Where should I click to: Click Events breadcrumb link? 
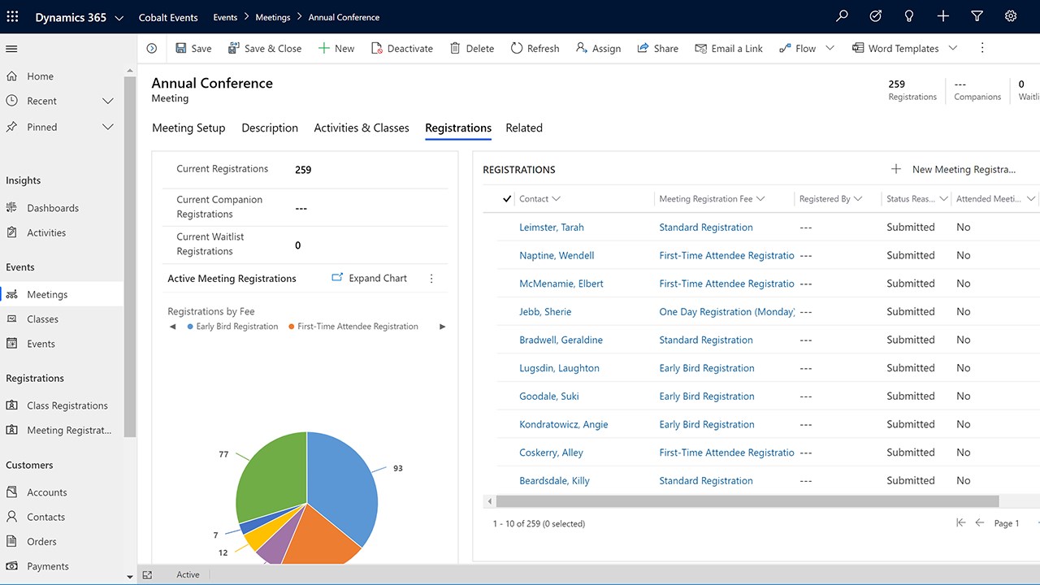225,17
